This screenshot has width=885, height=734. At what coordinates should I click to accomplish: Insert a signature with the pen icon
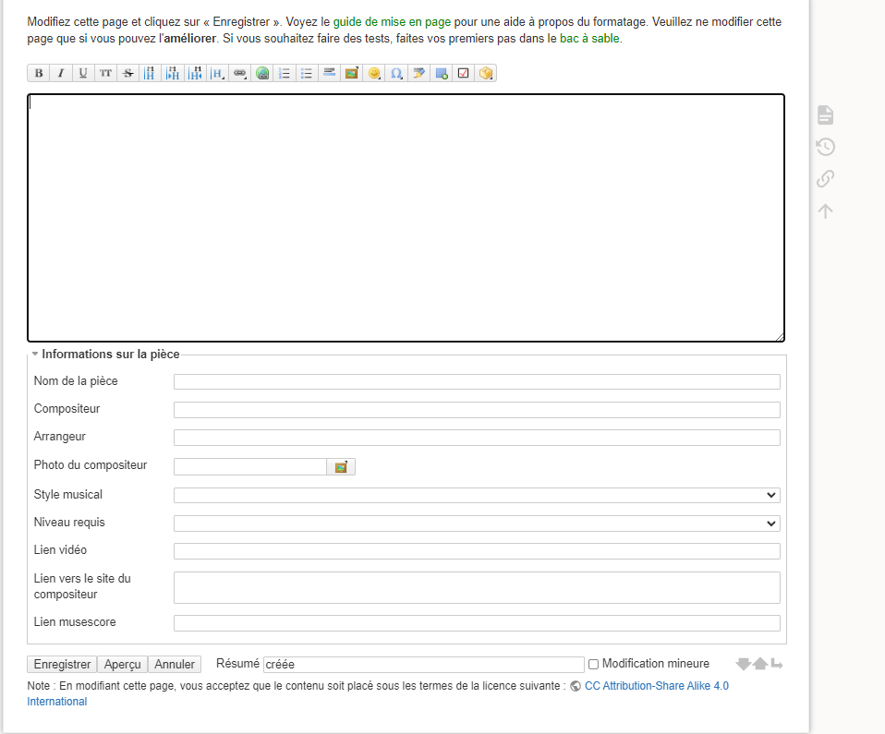pos(418,73)
